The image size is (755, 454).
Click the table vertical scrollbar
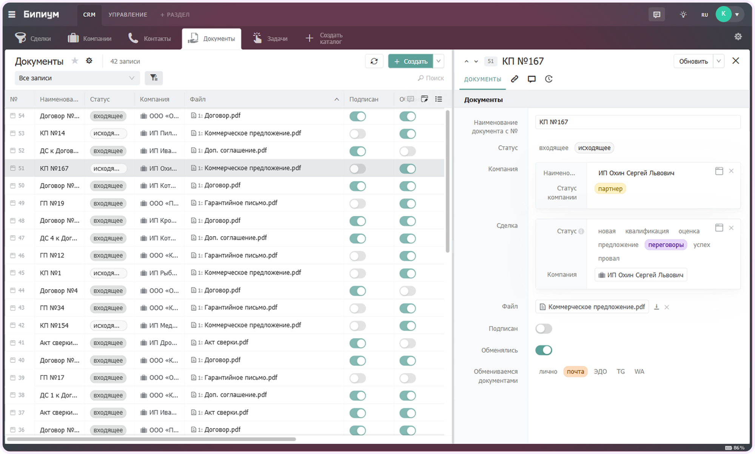tap(447, 181)
